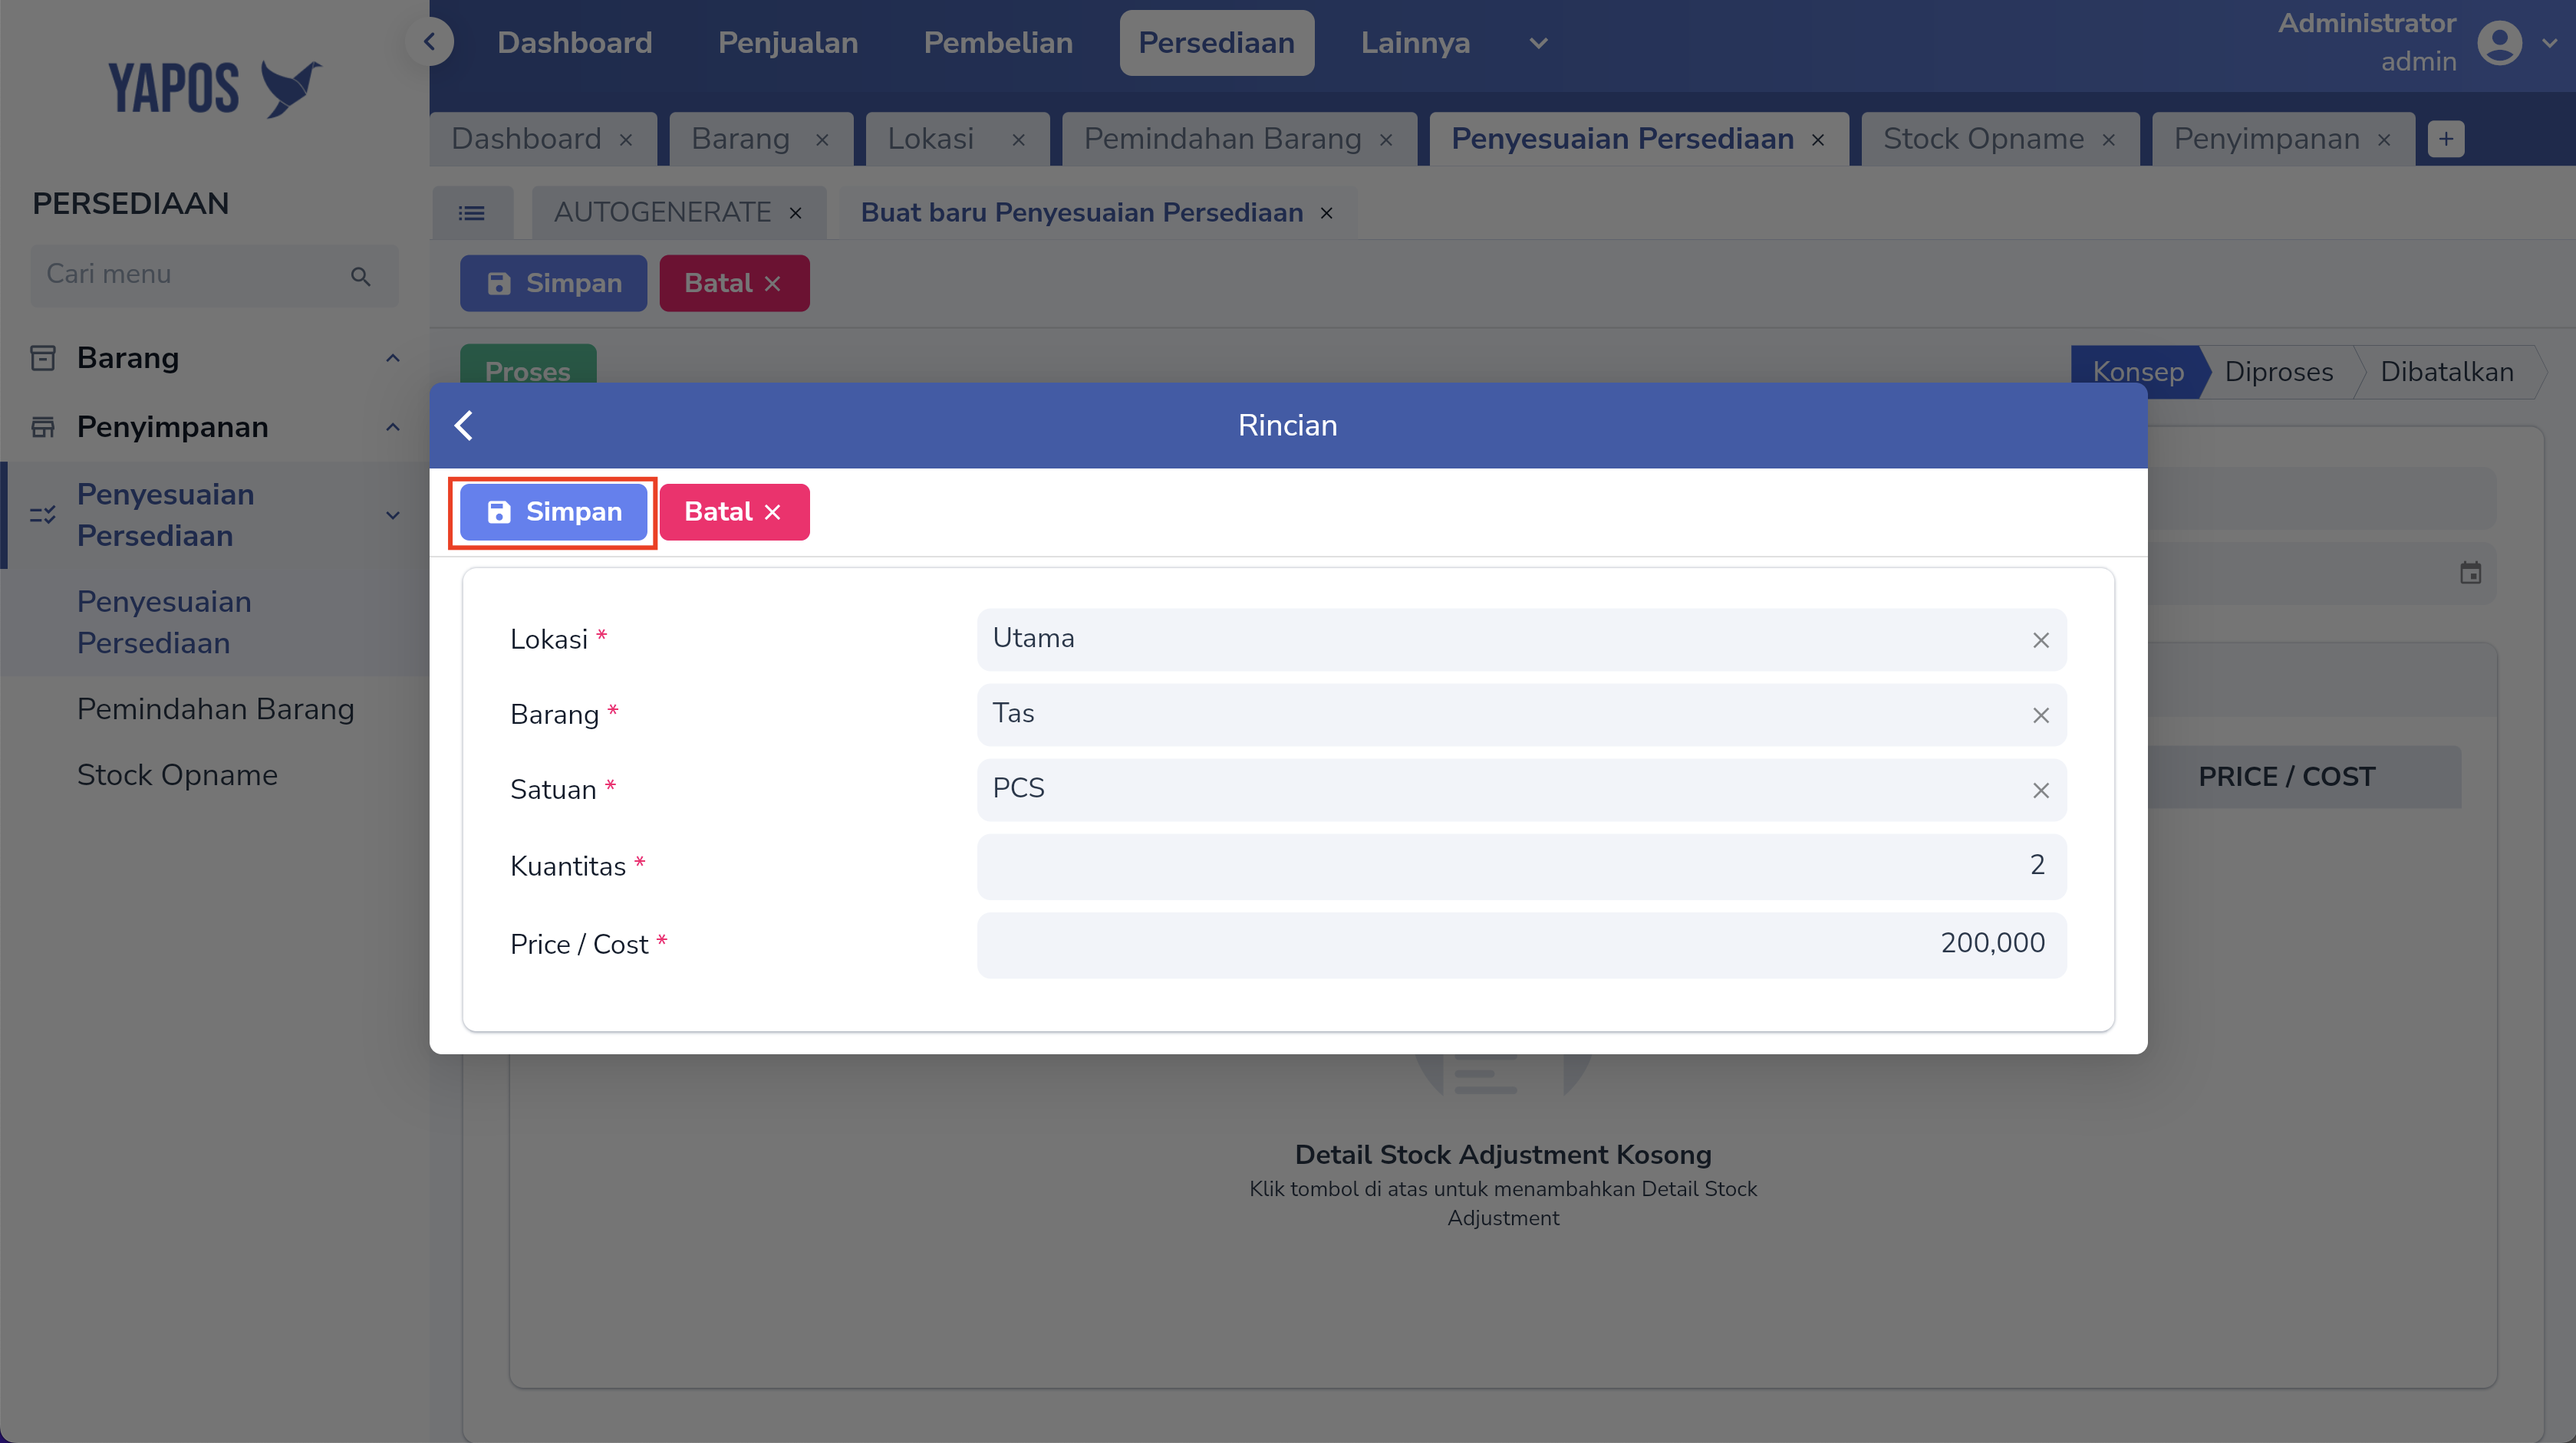Click the YAPOS logo
The width and height of the screenshot is (2576, 1443).
point(215,88)
